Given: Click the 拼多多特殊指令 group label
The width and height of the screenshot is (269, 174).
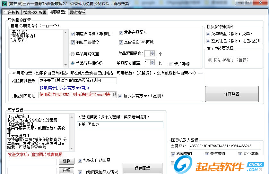Looking at the screenshot, I should (x=220, y=27).
